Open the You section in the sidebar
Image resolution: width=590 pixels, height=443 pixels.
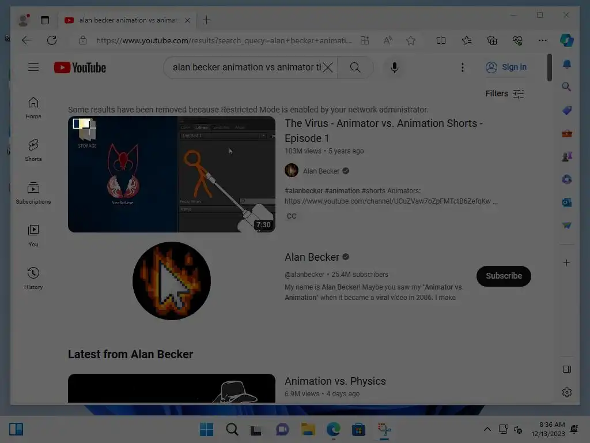[33, 235]
